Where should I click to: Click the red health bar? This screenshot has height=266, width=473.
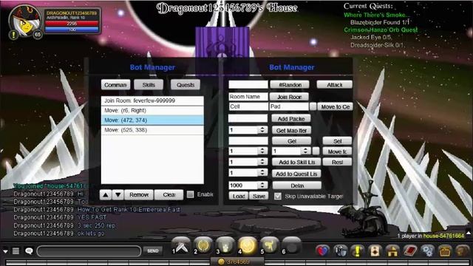point(72,23)
